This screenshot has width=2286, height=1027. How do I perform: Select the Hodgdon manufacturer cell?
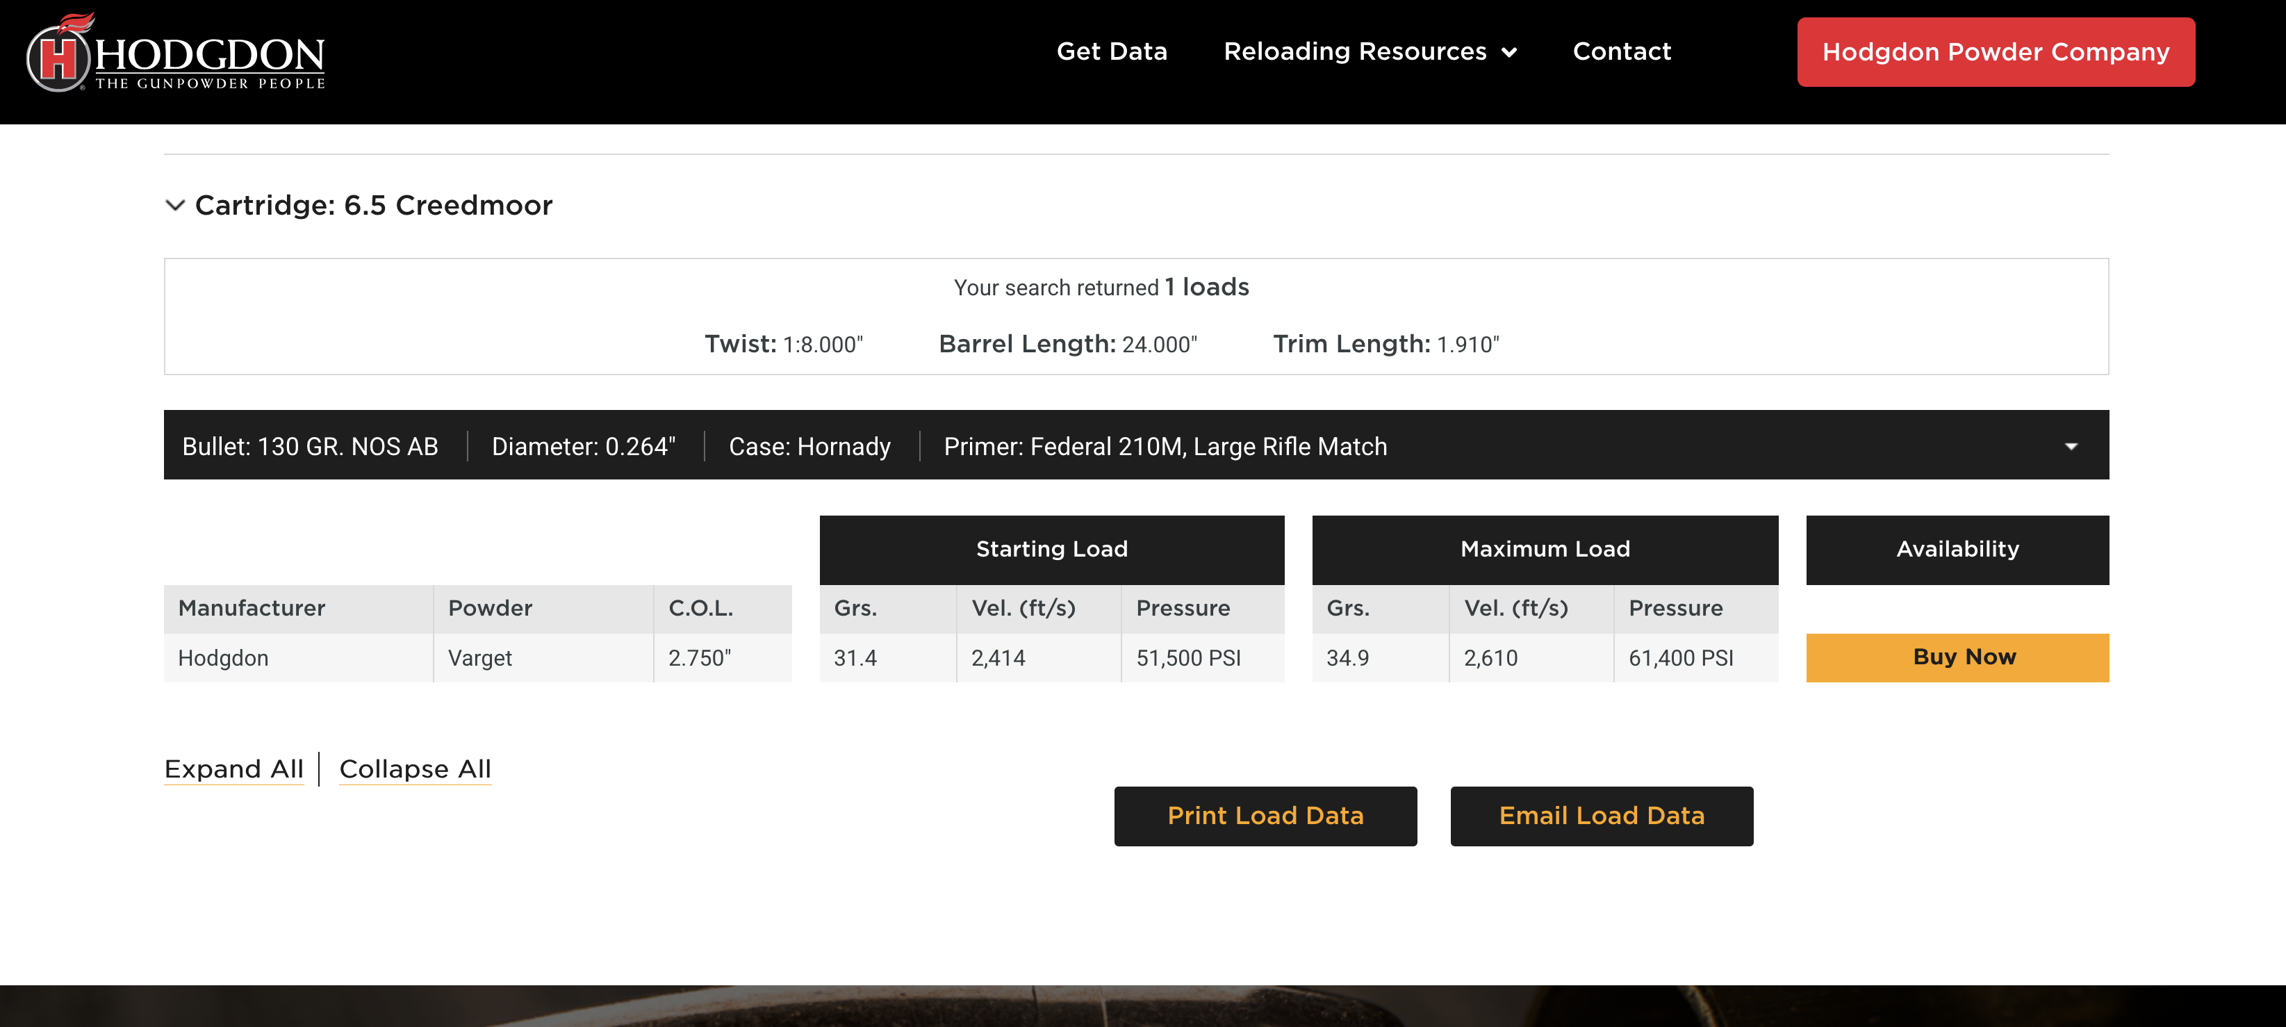298,658
